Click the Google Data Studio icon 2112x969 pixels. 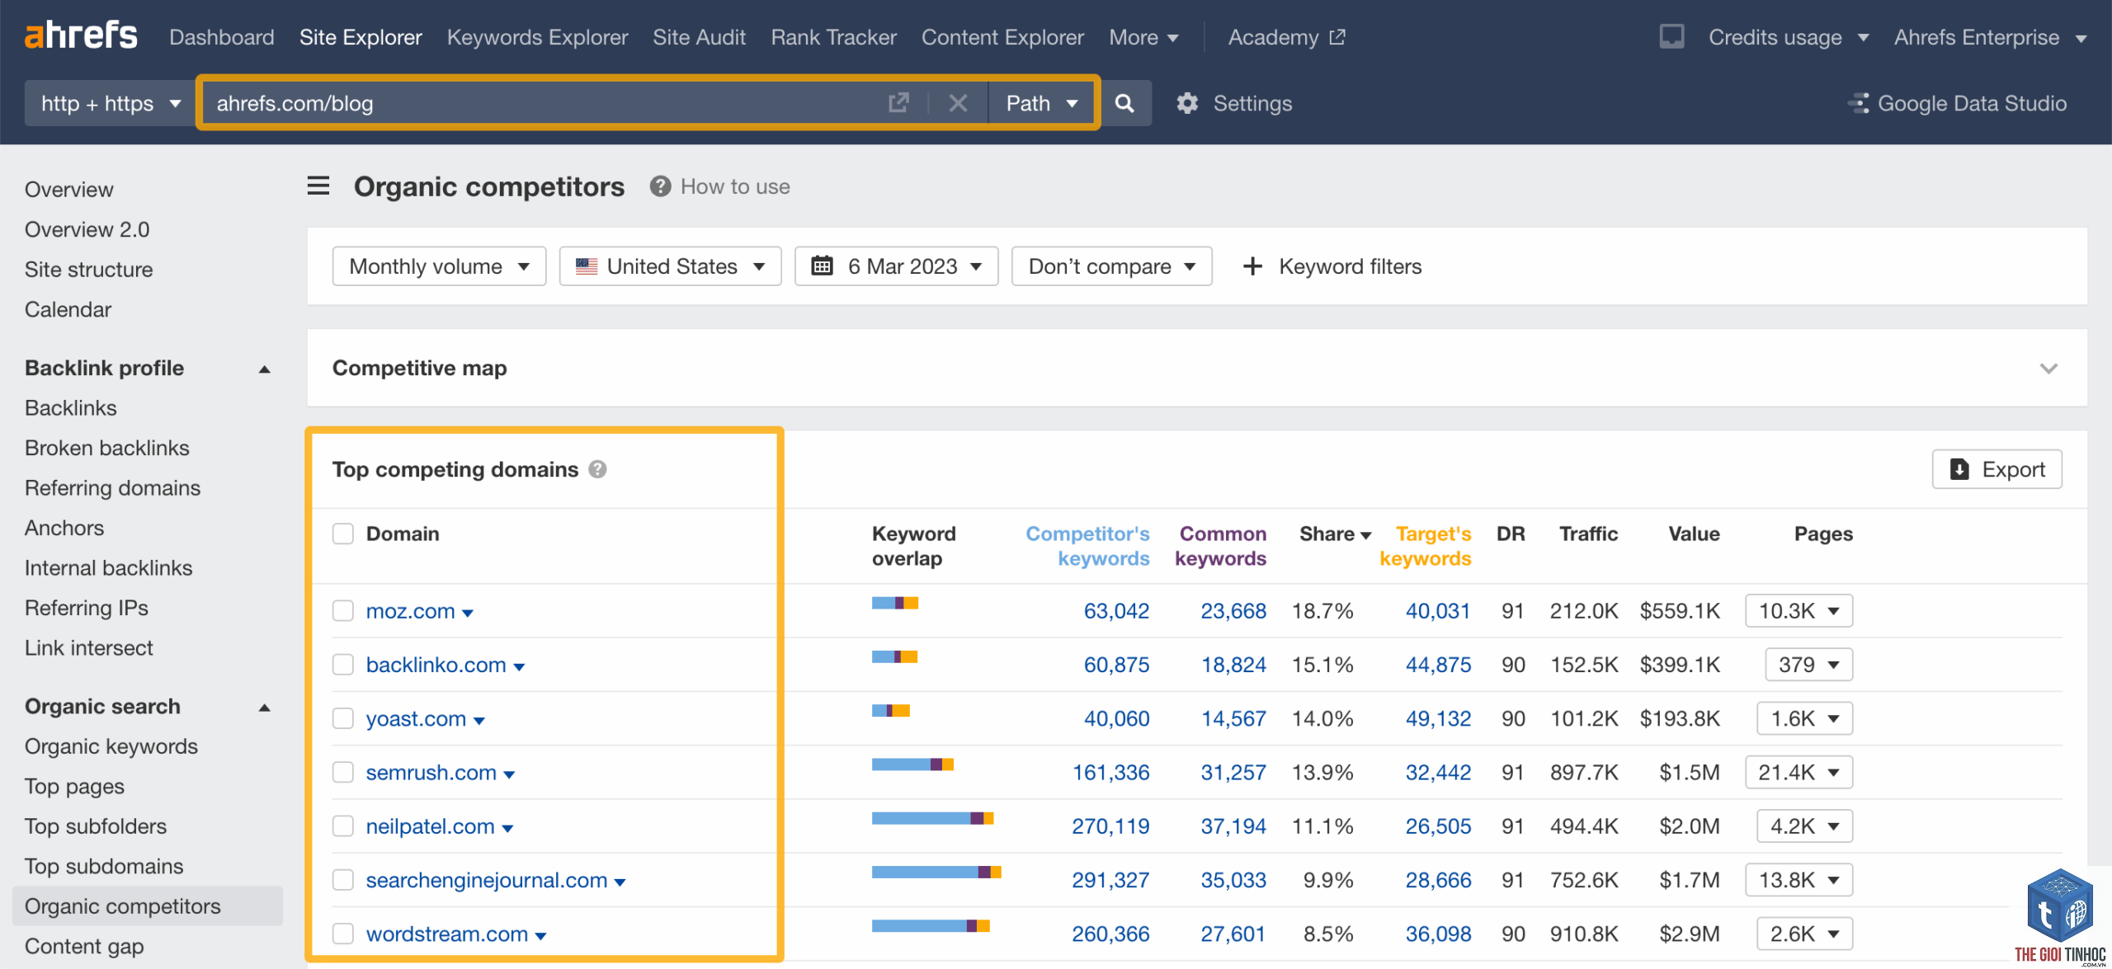click(1858, 103)
